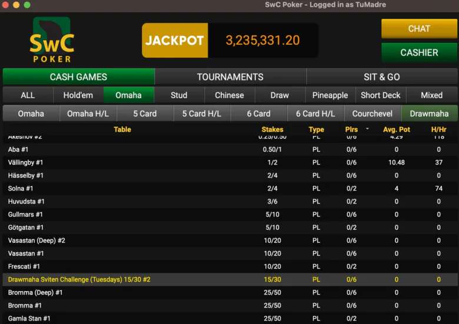The image size is (459, 324).
Task: Select the Aba #1 table
Action: pos(230,149)
